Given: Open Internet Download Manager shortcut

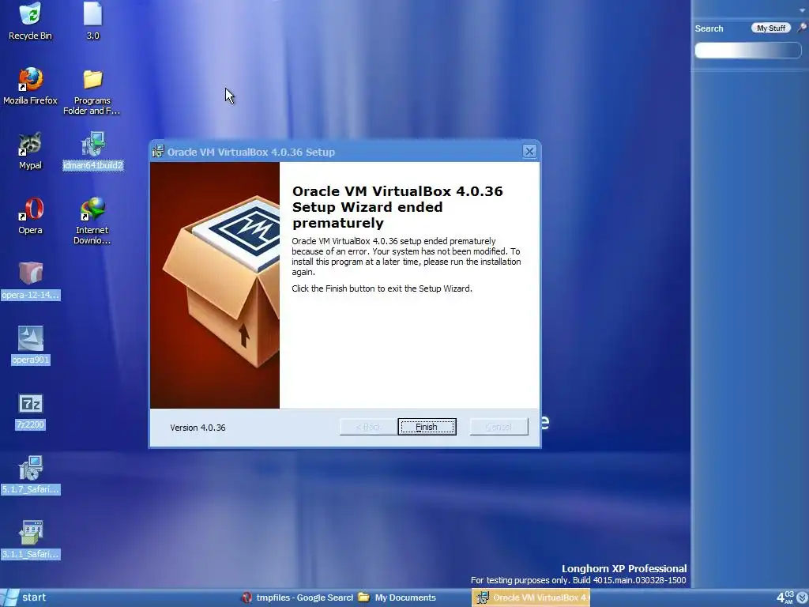Looking at the screenshot, I should pyautogui.click(x=92, y=221).
